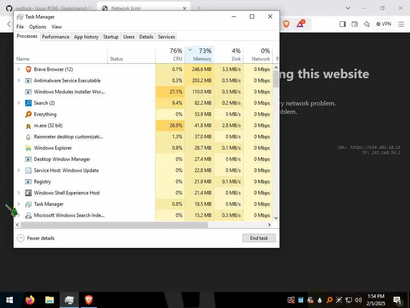Switch to the App history tab
Image resolution: width=410 pixels, height=308 pixels.
86,36
